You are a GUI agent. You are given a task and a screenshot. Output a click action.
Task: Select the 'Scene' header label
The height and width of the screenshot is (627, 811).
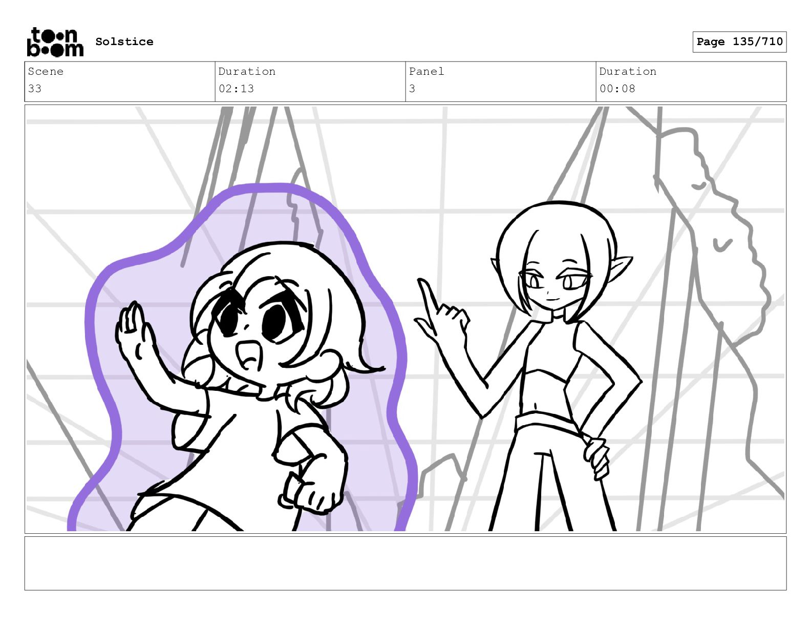[46, 71]
